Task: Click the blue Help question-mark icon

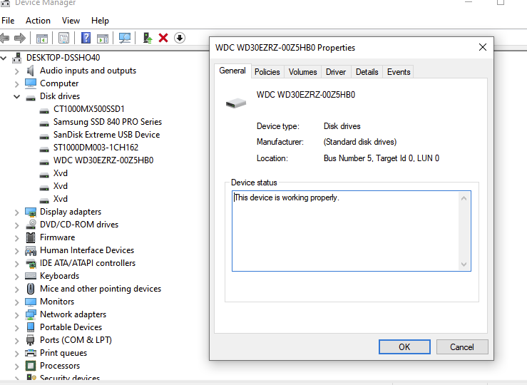Action: [86, 38]
